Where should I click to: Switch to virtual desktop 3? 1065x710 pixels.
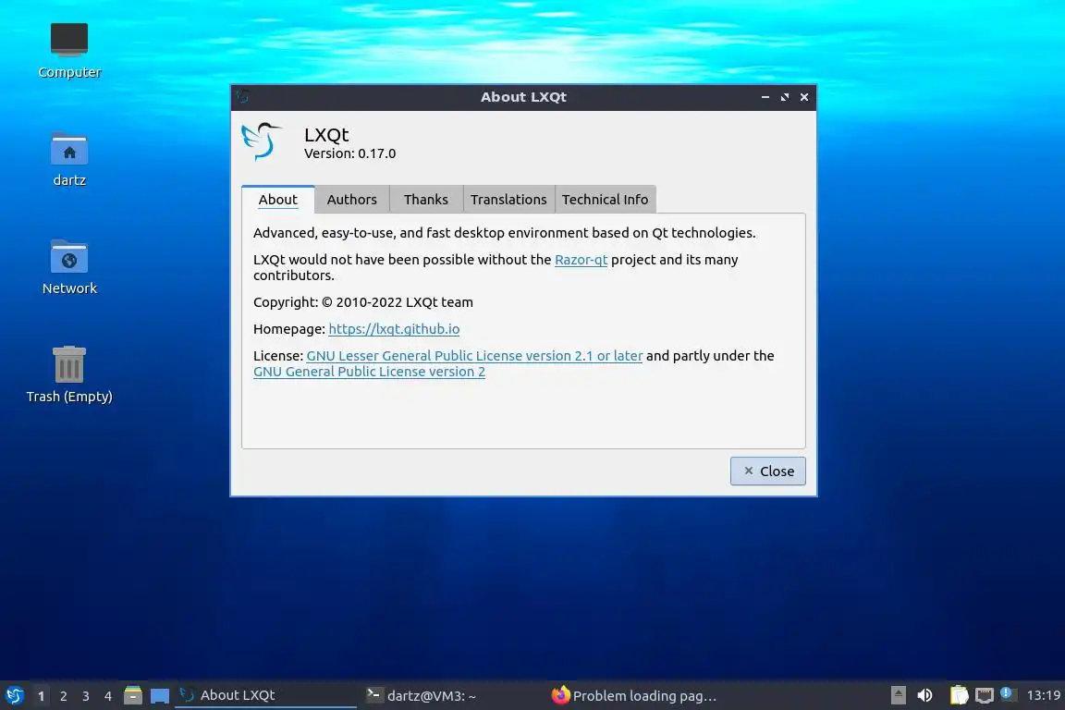86,696
